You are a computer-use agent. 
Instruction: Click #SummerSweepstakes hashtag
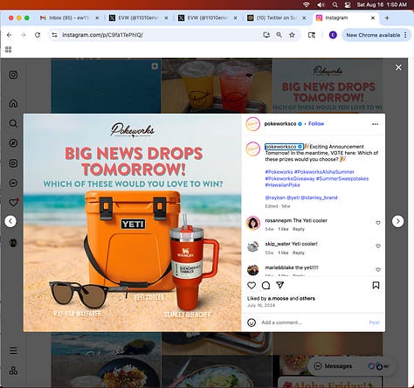click(342, 178)
